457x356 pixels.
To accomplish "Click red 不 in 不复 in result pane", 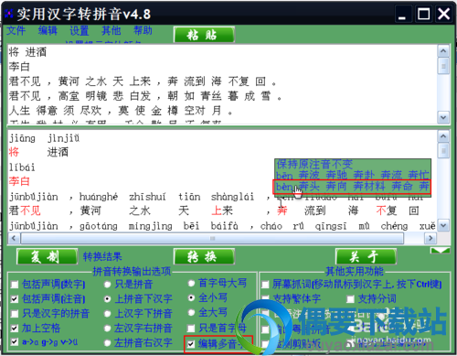I will pos(381,210).
